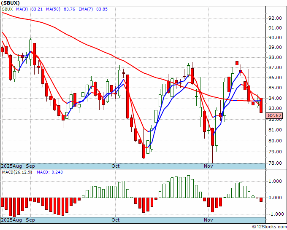
Task: Click the MA(50) value 83.76
Action: (69, 9)
